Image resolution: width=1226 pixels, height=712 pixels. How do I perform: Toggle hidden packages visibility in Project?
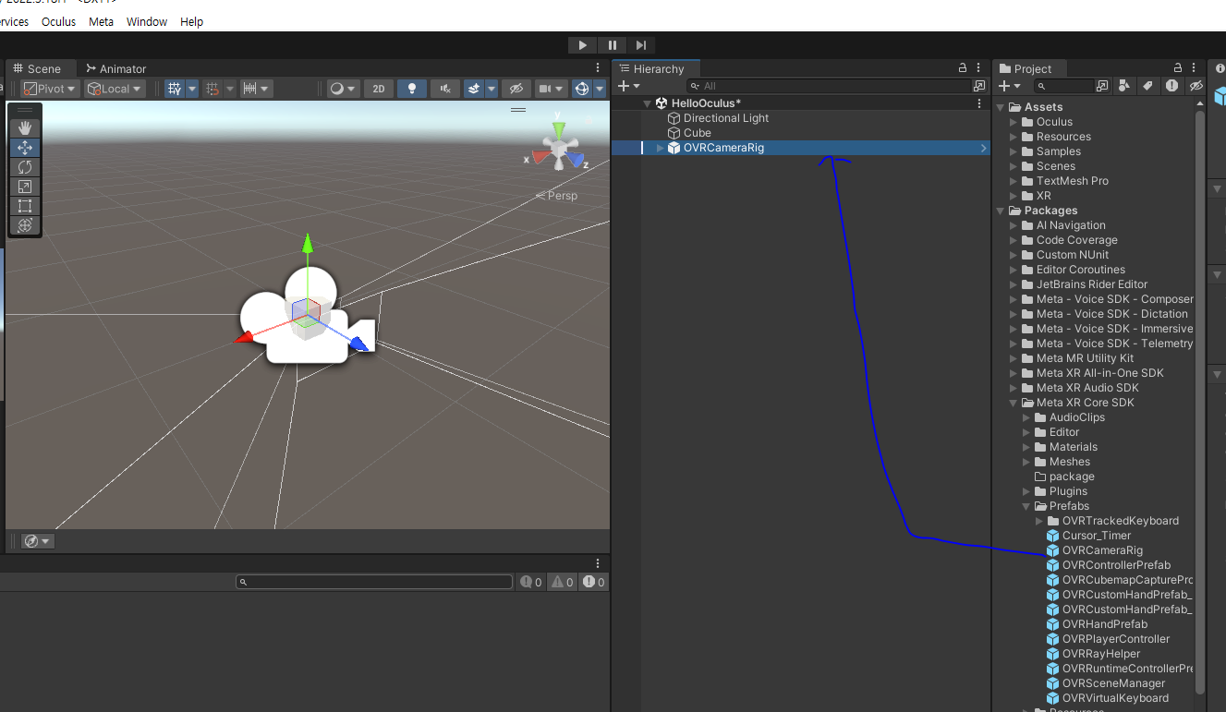coord(1196,86)
